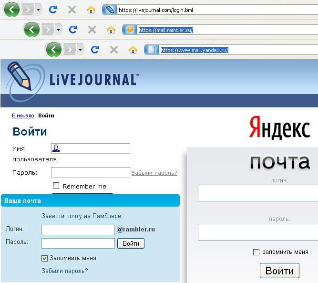Open history dropdown in mail.rambler.ru toolbar

(x=58, y=30)
